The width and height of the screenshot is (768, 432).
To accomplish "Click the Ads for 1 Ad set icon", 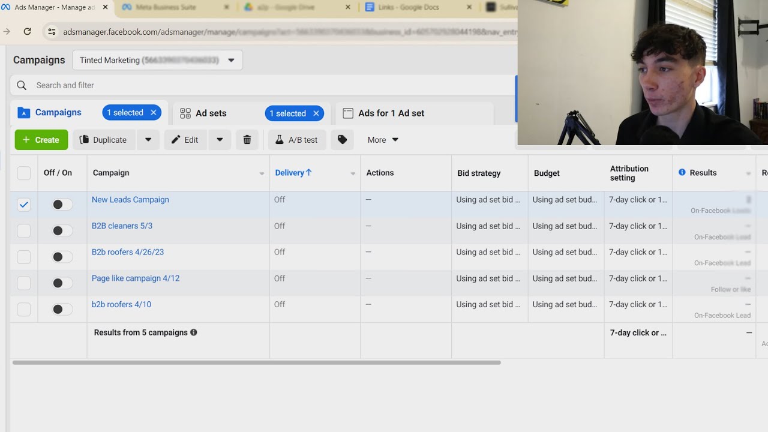I will 347,113.
